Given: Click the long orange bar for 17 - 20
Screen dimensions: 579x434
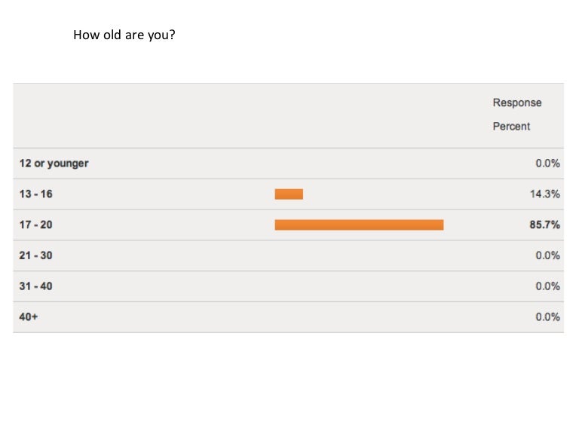Looking at the screenshot, I should [359, 225].
